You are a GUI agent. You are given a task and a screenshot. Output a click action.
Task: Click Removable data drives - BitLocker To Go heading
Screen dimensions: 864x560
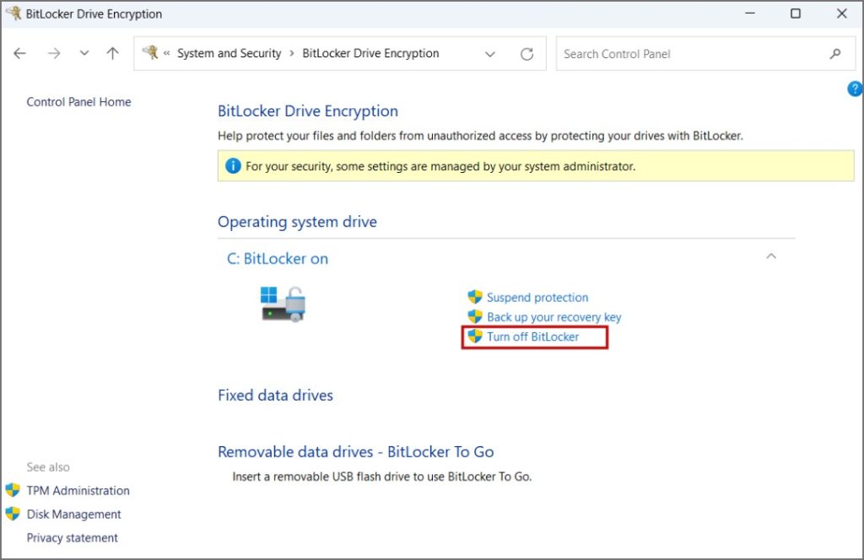click(x=356, y=451)
